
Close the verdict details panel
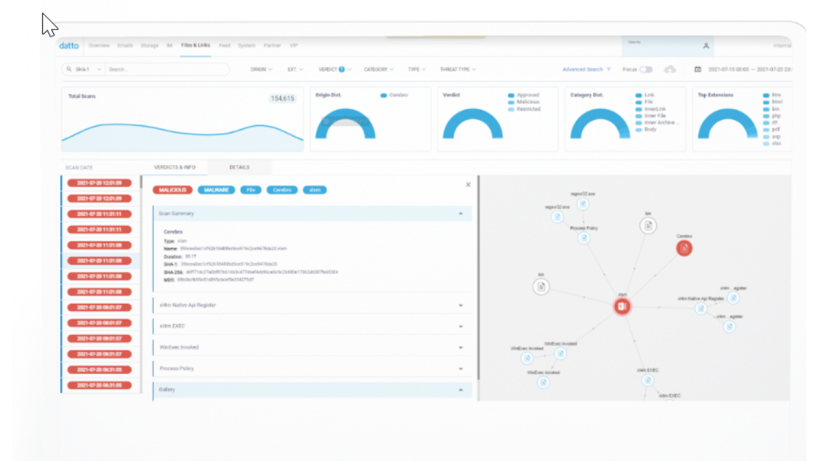(x=468, y=184)
